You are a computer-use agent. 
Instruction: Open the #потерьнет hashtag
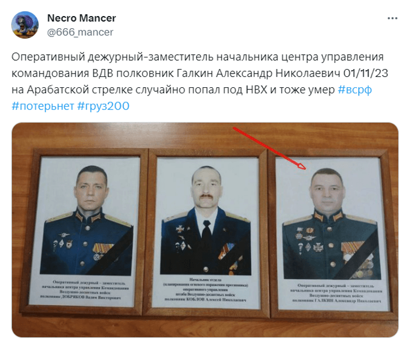tap(43, 106)
